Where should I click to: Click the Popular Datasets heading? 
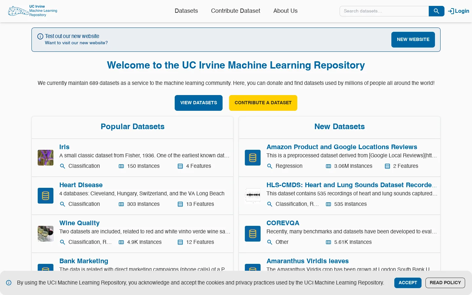click(x=132, y=127)
